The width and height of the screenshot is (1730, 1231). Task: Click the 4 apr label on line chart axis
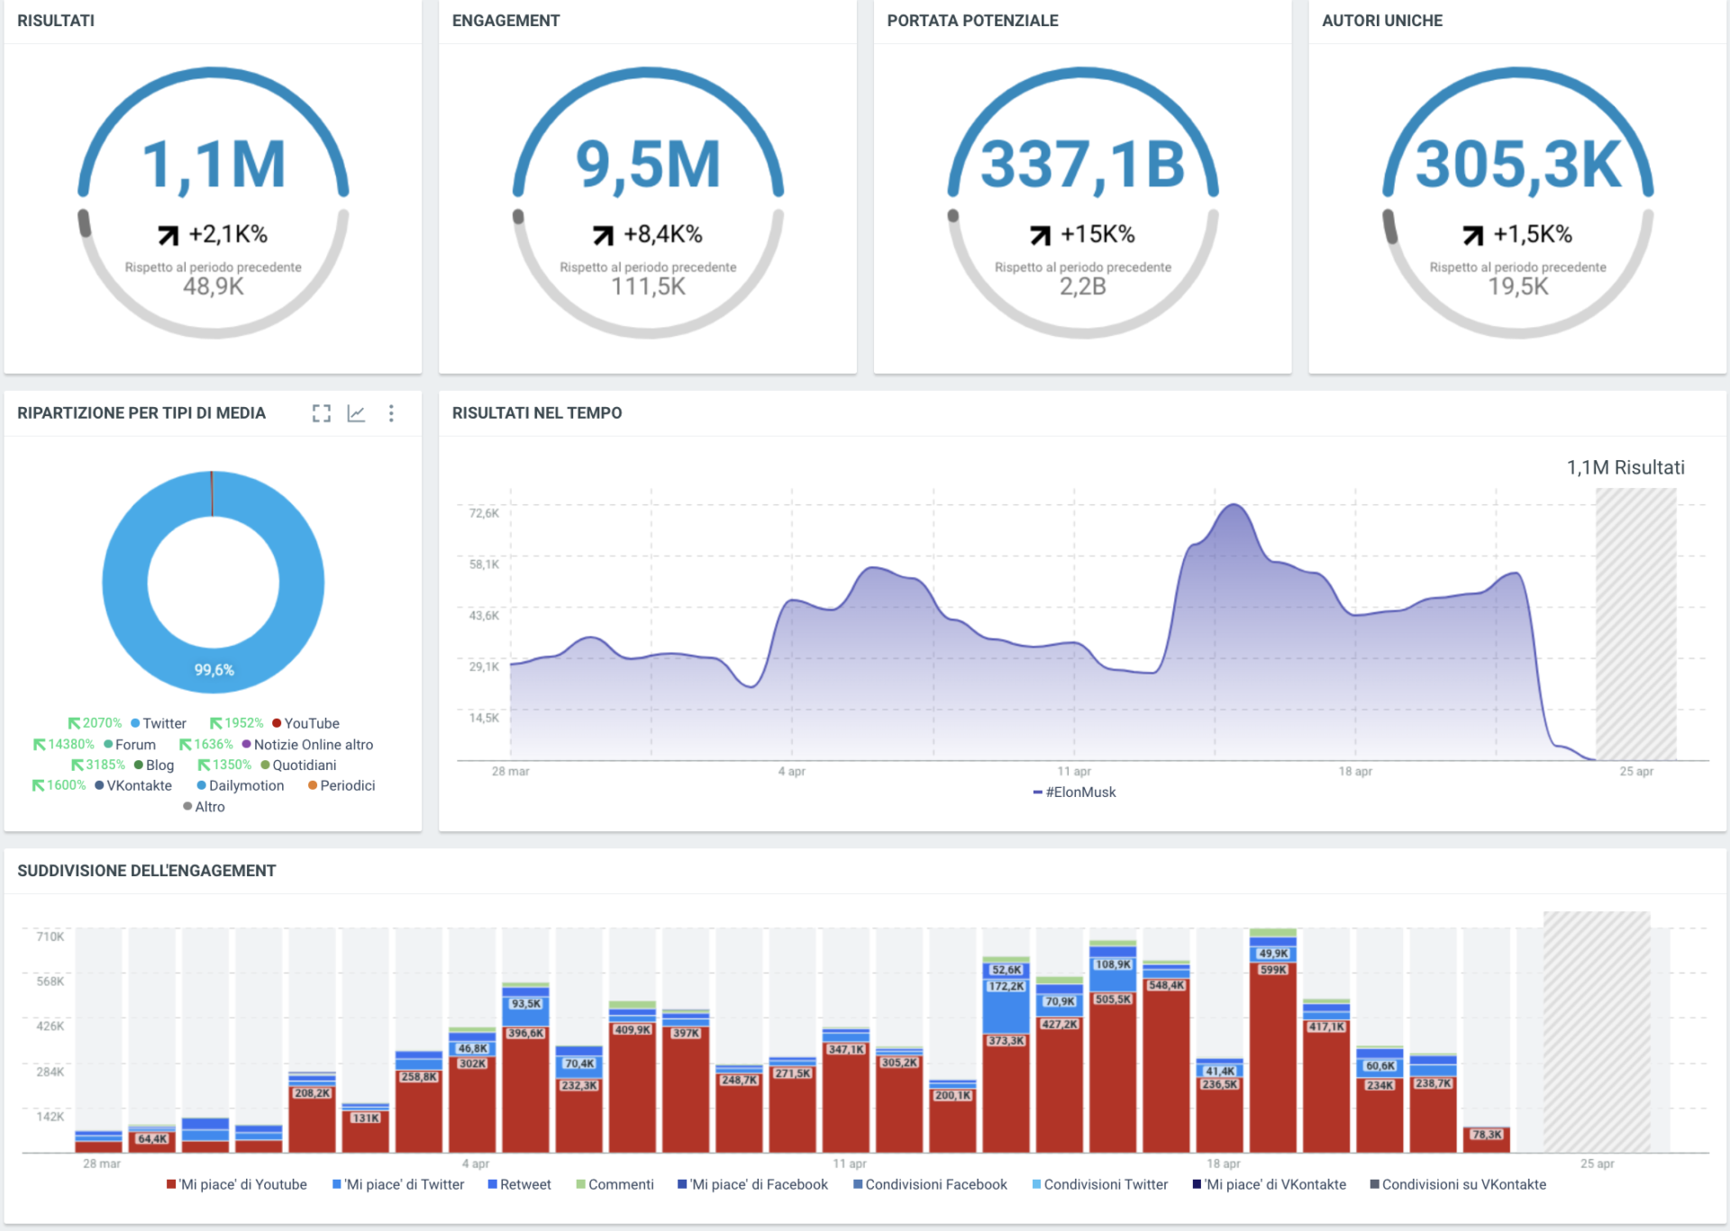click(x=792, y=772)
